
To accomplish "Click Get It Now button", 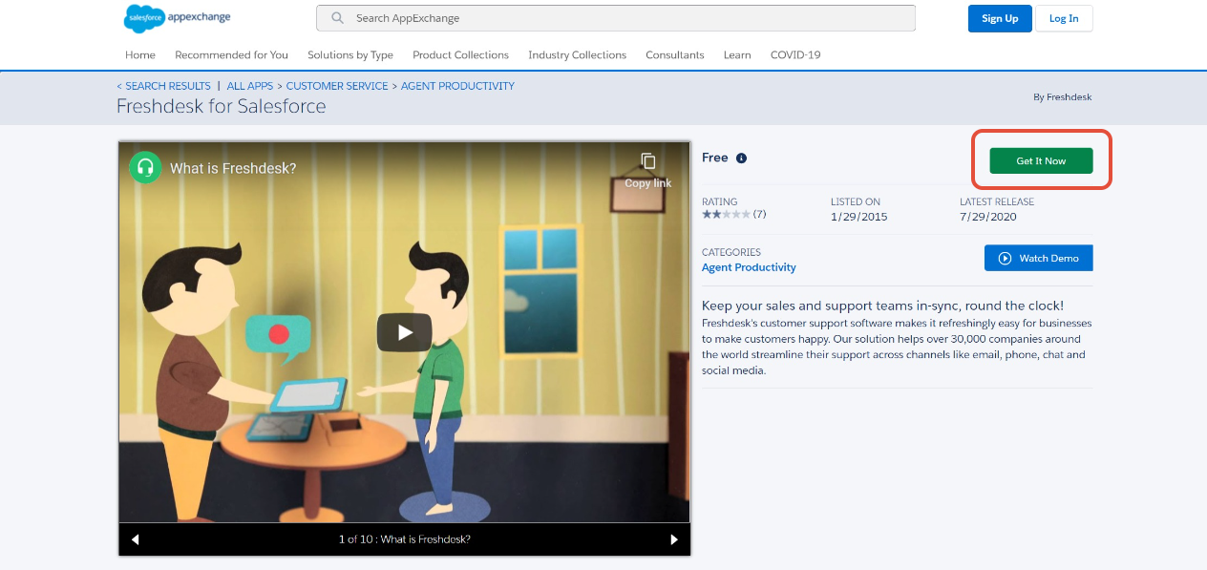I will (1041, 161).
